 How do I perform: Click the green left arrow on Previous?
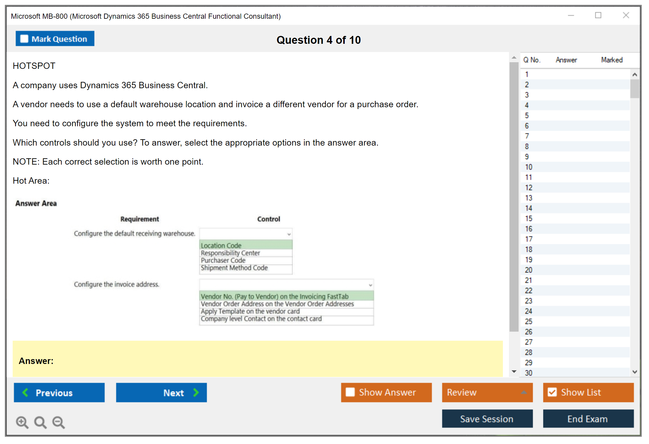pyautogui.click(x=25, y=393)
